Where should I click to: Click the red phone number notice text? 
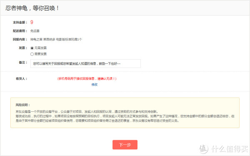pos(87,78)
